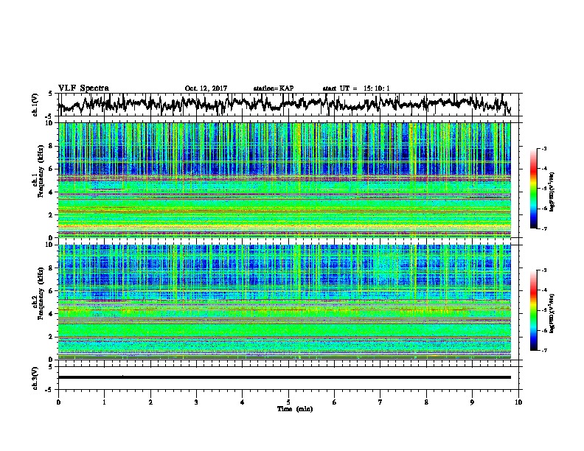Click the '1' tick label on the Time axis
Image resolution: width=584 pixels, height=451 pixels.
[104, 402]
